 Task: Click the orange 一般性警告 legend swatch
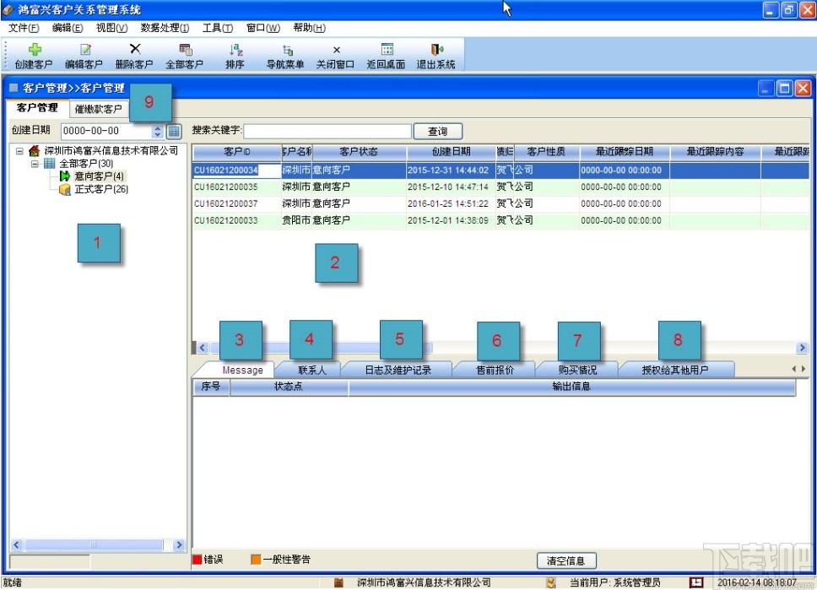tap(255, 560)
